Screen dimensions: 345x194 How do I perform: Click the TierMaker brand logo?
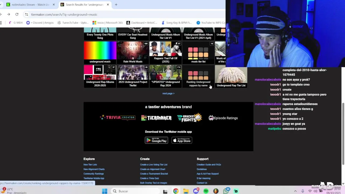click(156, 118)
